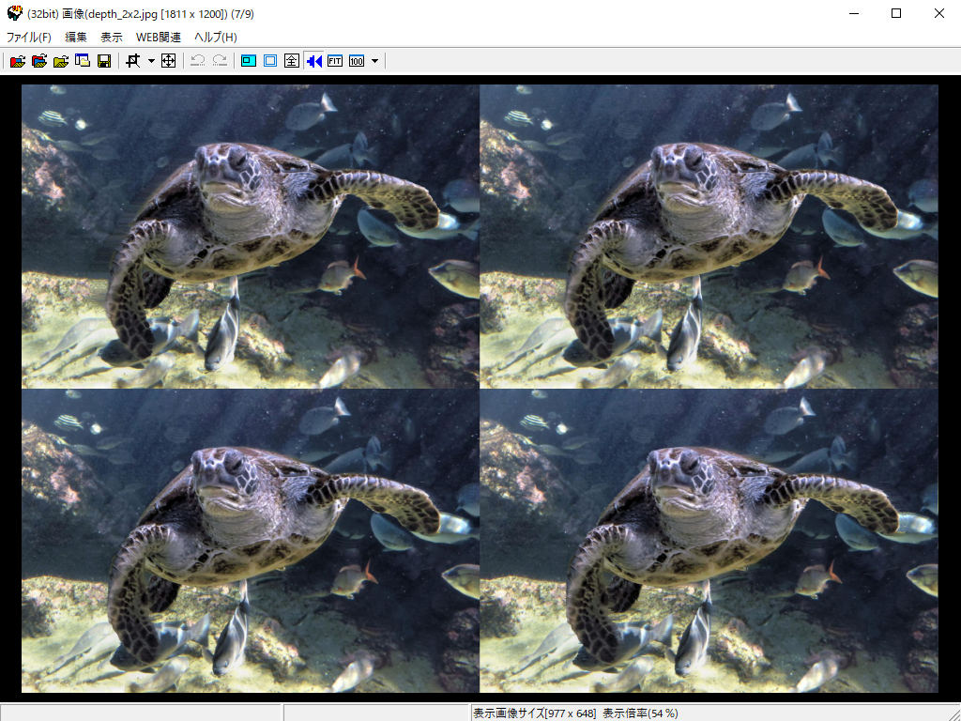
Task: Click the top-left turtle image tile
Action: point(251,237)
